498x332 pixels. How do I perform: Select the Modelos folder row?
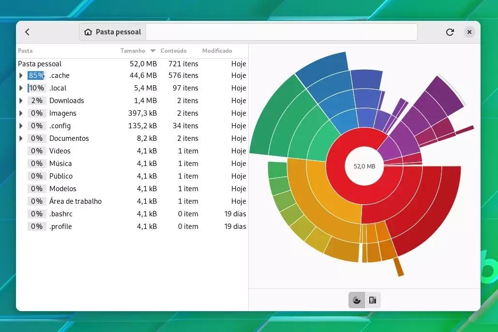(x=132, y=189)
